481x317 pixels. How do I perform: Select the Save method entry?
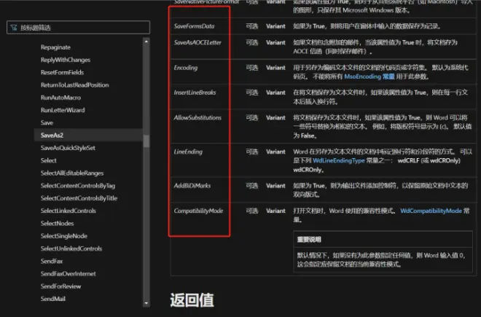47,122
